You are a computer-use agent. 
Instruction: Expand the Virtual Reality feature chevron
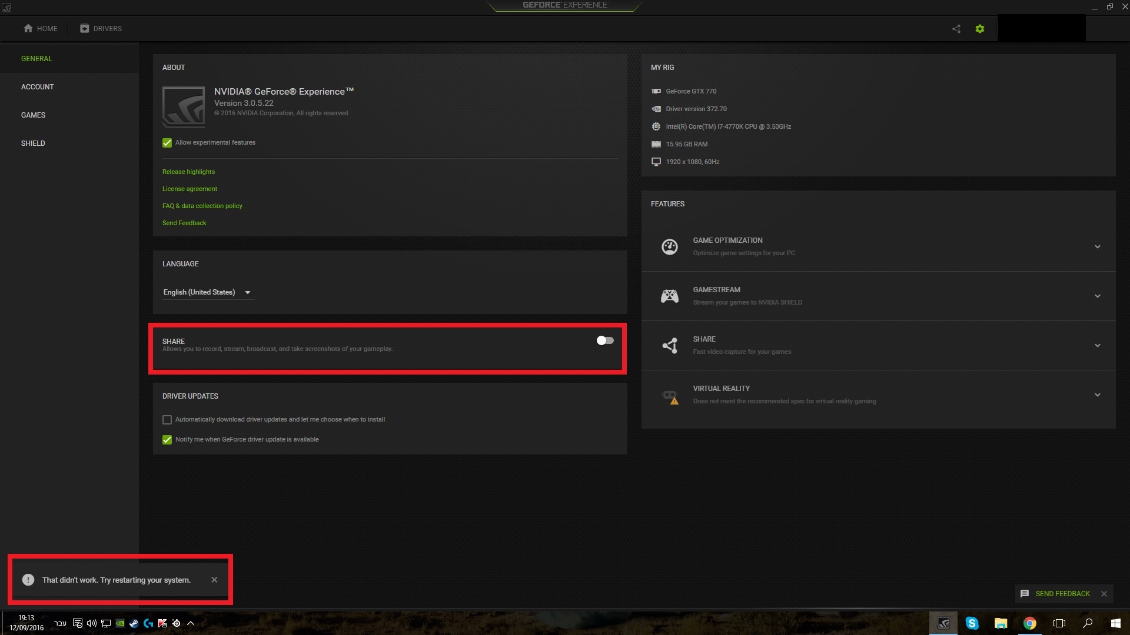click(1097, 395)
